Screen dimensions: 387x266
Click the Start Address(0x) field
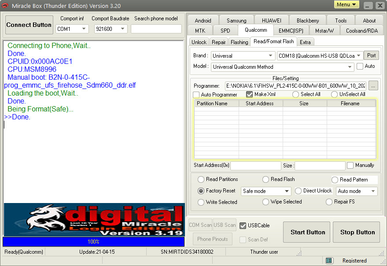click(256, 166)
